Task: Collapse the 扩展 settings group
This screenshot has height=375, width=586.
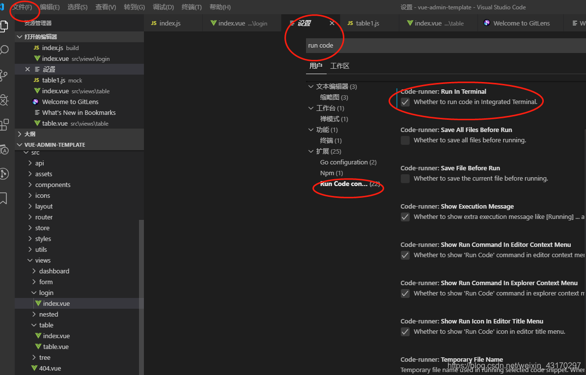Action: coord(310,151)
